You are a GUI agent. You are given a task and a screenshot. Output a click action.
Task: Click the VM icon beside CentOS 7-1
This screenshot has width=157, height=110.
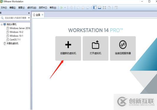tap(8, 40)
